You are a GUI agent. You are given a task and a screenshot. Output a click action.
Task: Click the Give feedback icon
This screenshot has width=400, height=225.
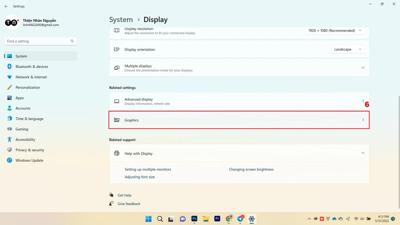(111, 204)
